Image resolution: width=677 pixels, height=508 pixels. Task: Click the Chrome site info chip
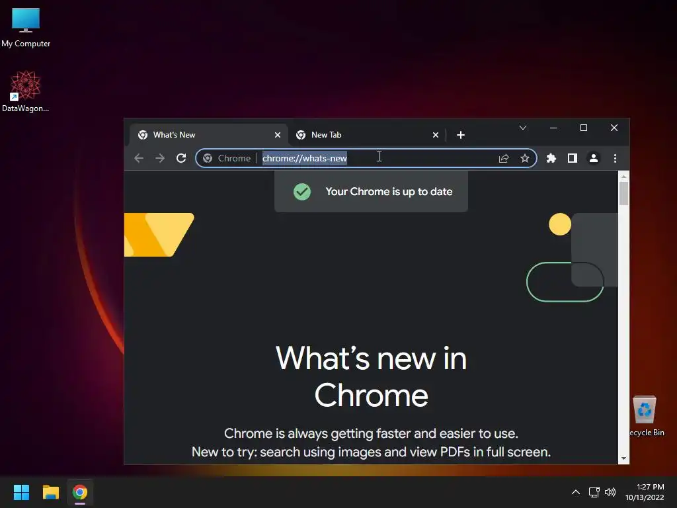(226, 158)
